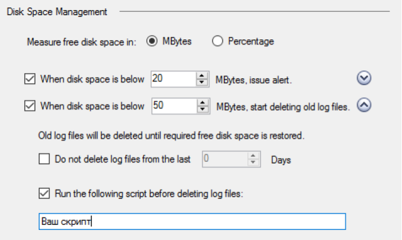Viewport: 402px width, 240px height.
Task: Click the Days spinner down arrow
Action: pyautogui.click(x=253, y=163)
